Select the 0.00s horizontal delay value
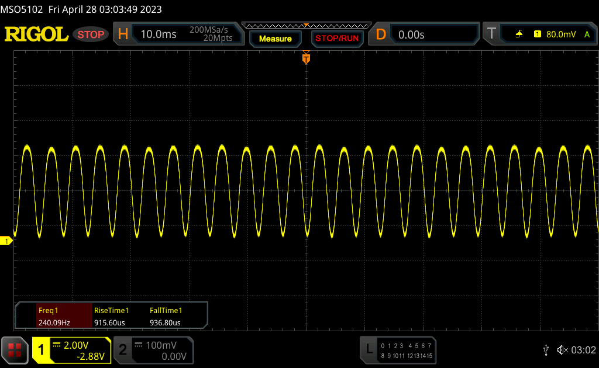The image size is (599, 368). [x=411, y=34]
